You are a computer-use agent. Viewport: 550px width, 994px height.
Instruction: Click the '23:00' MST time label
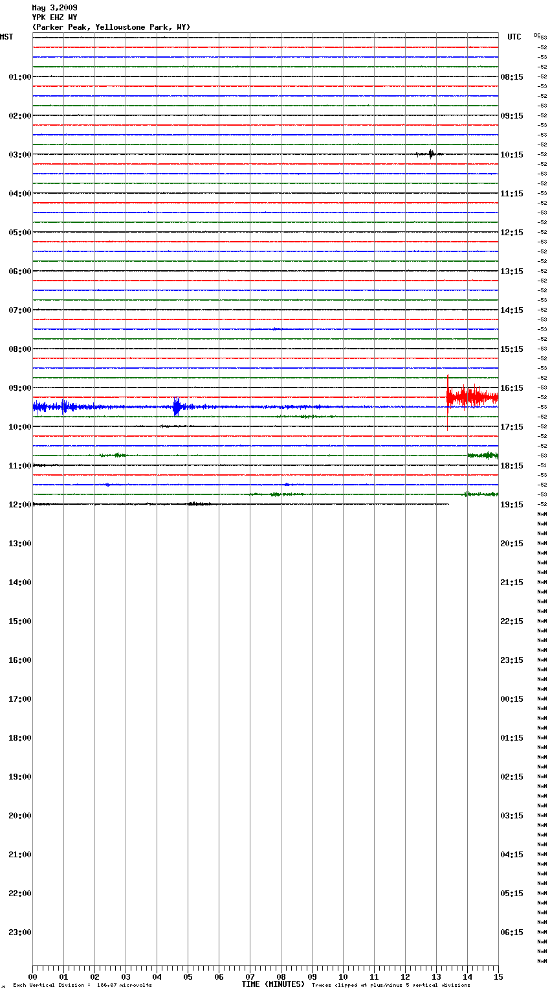tap(20, 932)
